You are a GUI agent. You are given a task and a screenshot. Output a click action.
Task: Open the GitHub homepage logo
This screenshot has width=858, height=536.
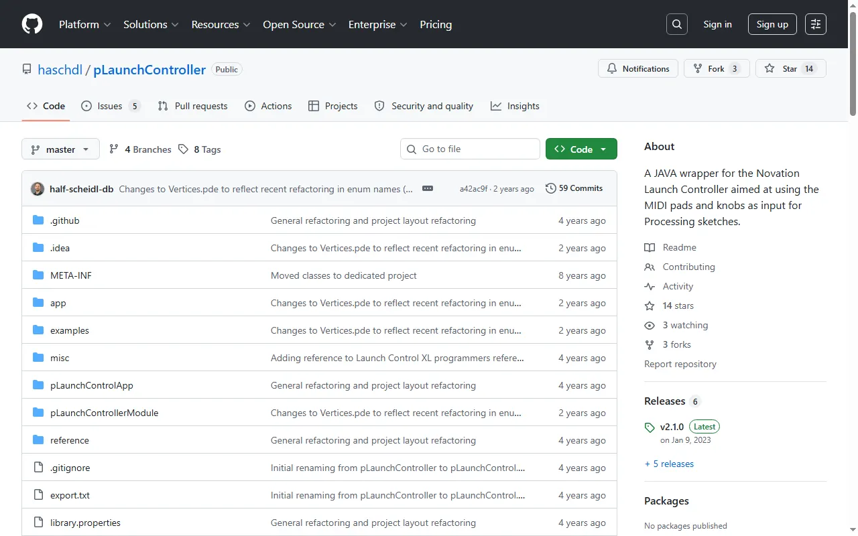pyautogui.click(x=32, y=24)
